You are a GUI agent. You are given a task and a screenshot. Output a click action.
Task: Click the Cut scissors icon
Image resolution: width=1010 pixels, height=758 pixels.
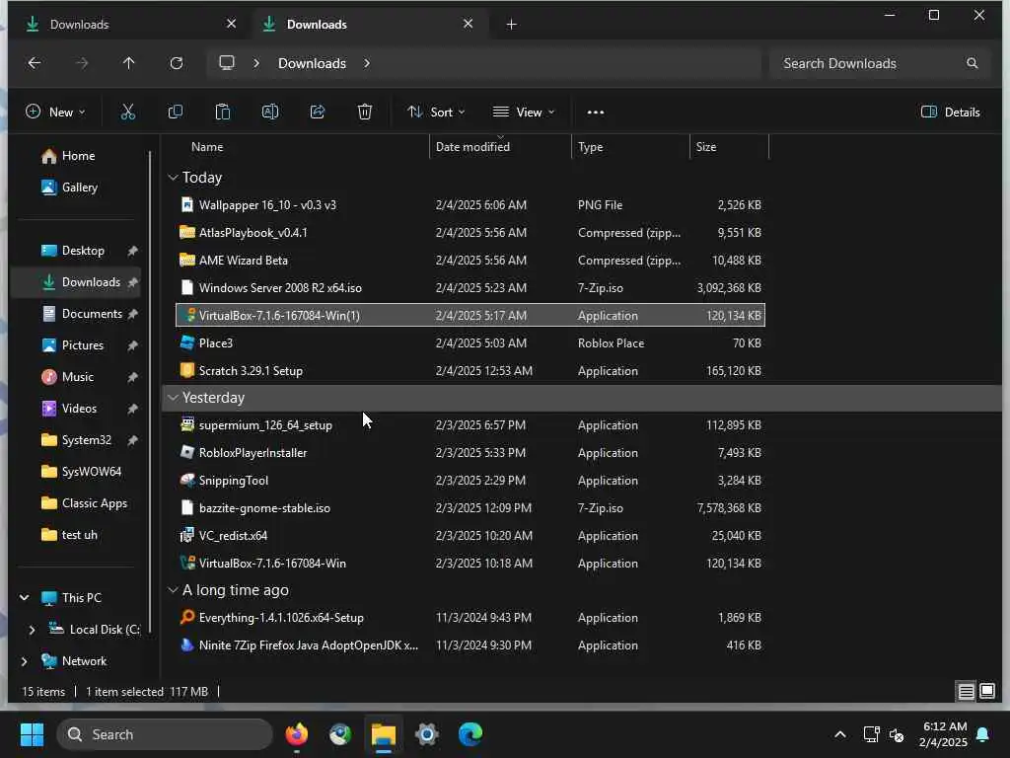[128, 113]
